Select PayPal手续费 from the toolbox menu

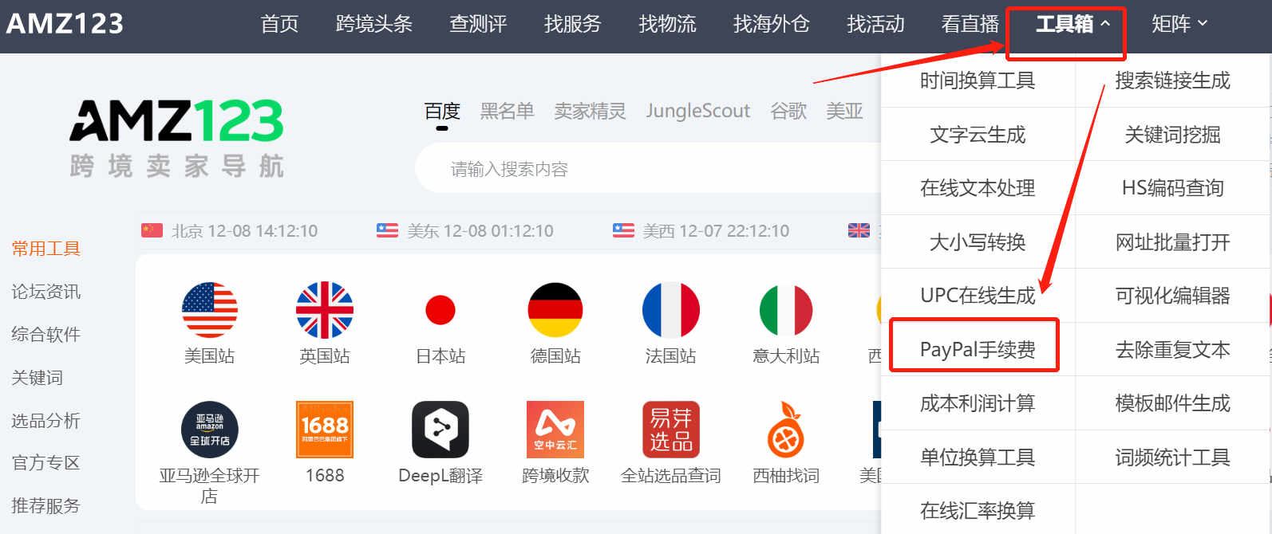[x=978, y=349]
